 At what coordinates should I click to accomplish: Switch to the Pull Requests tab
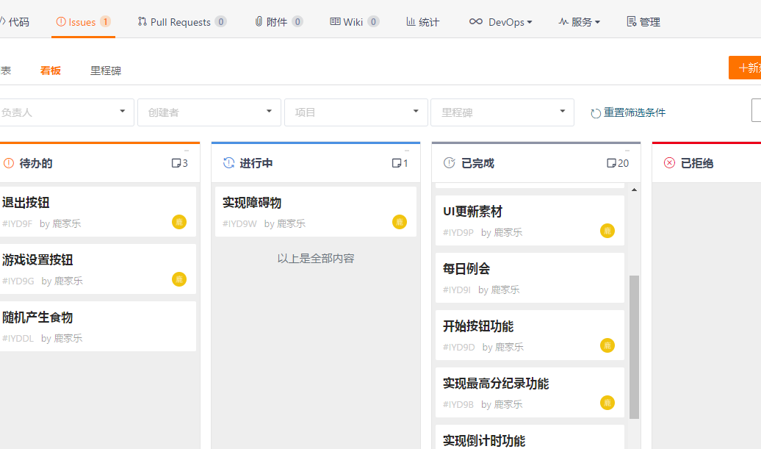coord(182,22)
